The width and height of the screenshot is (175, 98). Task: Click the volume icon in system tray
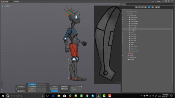coord(153,96)
